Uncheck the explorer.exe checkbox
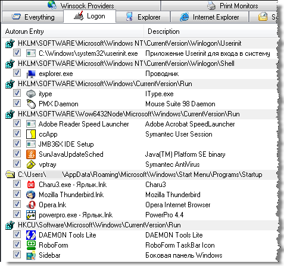The image size is (284, 266). [17, 73]
